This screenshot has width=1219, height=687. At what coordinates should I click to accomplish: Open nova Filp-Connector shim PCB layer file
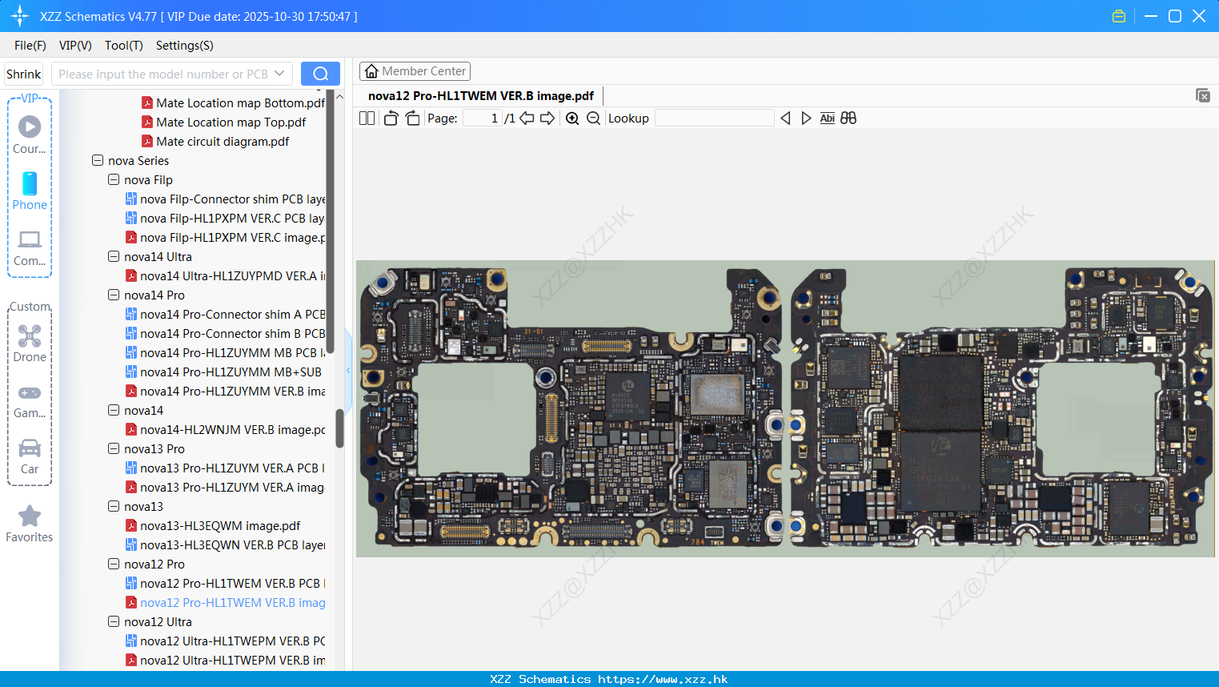(225, 199)
